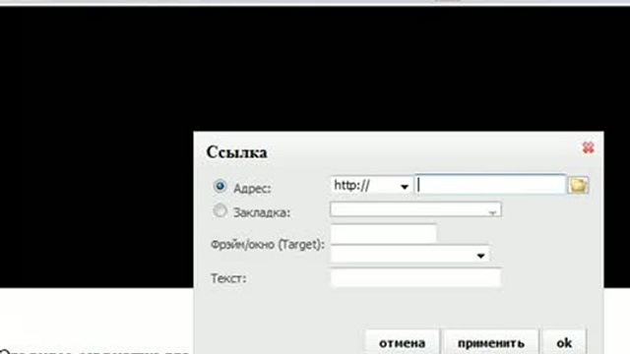Select the Адрес radio button
Viewport: 630px width, 354px height.
coord(220,186)
